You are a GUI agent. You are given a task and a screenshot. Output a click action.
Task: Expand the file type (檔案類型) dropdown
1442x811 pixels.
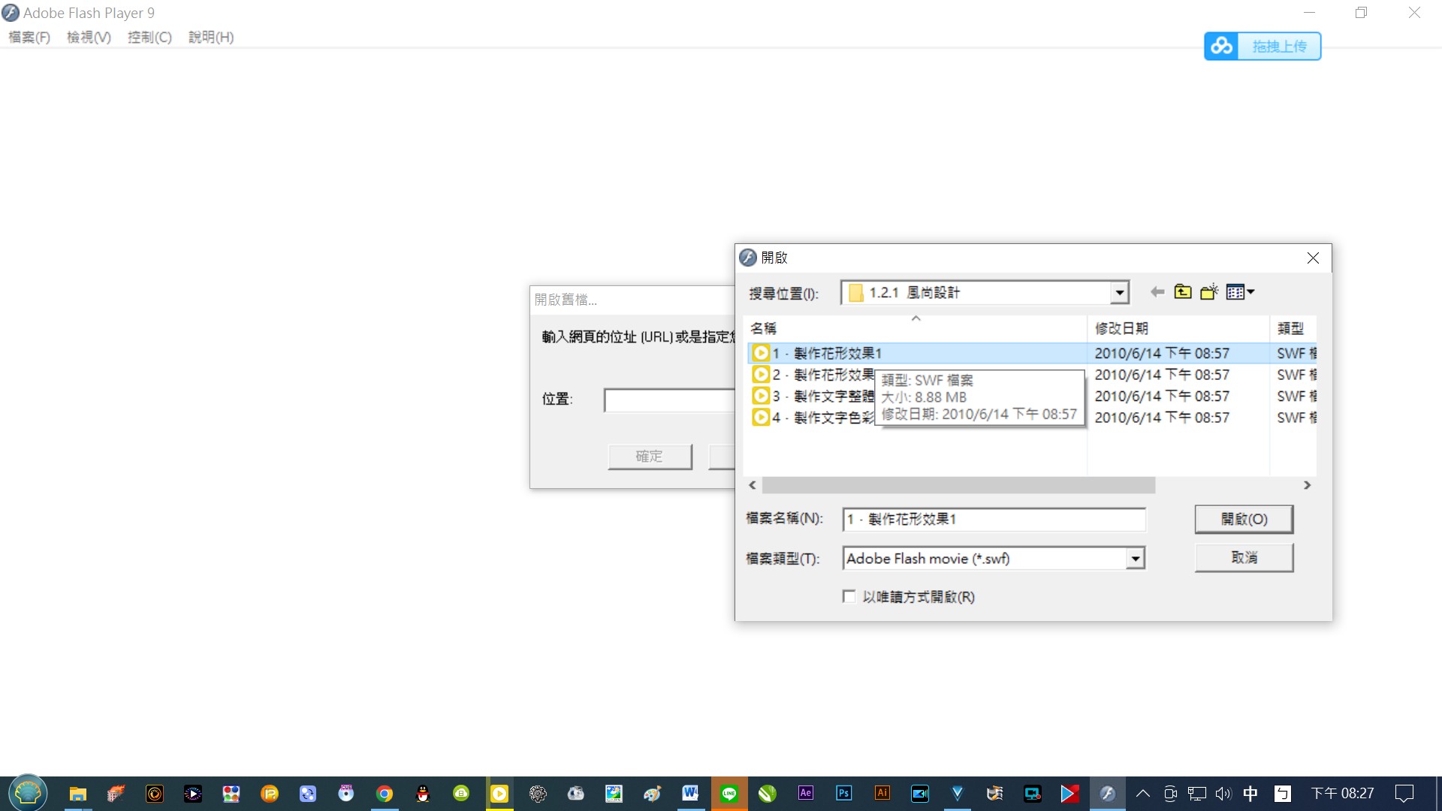tap(1136, 559)
